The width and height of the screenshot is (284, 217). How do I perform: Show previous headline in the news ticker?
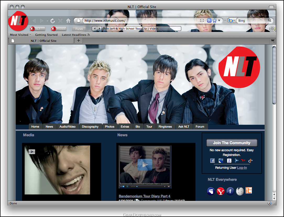coord(95,29)
